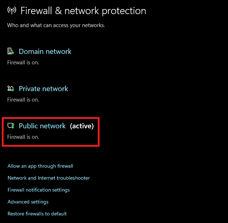Viewport: 228px width, 223px height.
Task: Select Restore firewalls to default
Action: [x=37, y=214]
